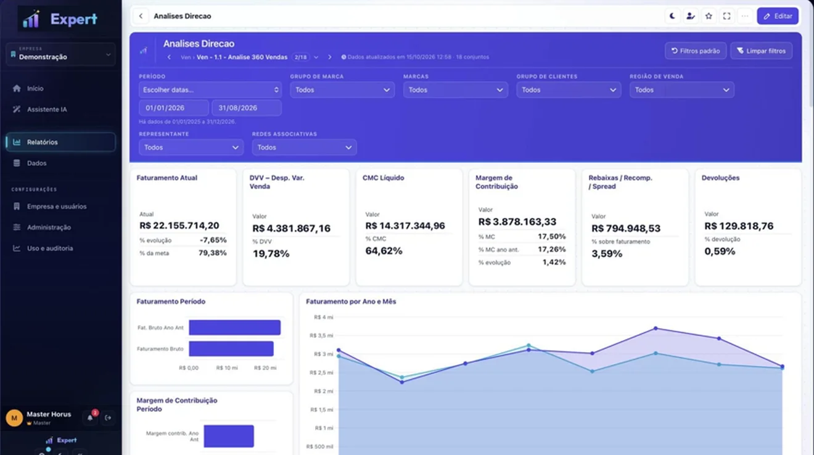This screenshot has height=455, width=814.
Task: Toggle dark mode with the moon icon
Action: click(x=672, y=16)
